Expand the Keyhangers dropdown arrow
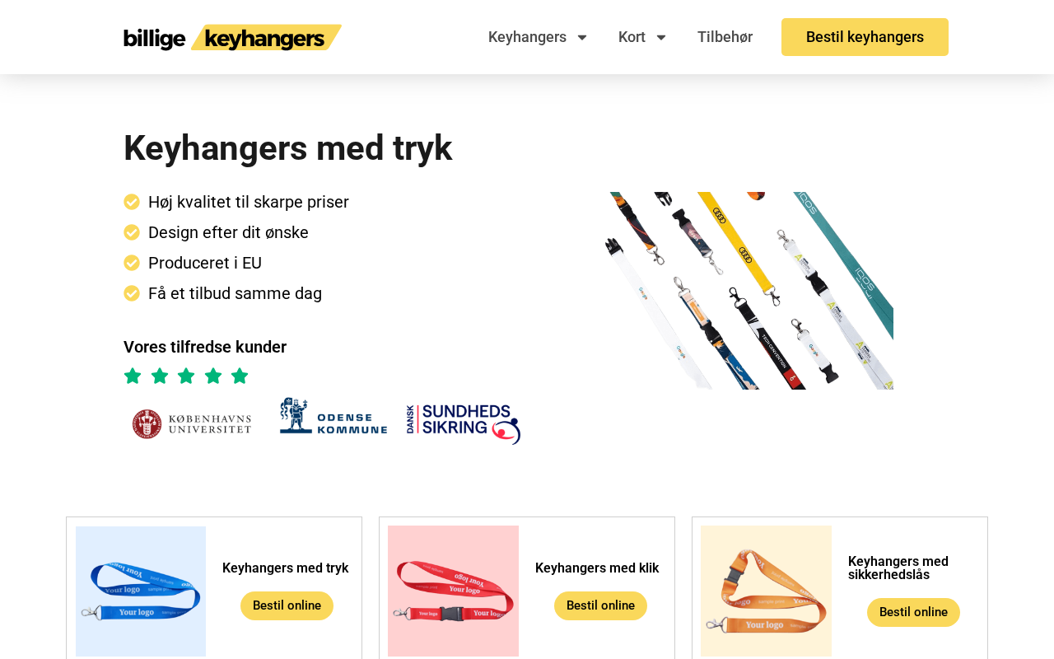The image size is (1054, 659). 582,37
